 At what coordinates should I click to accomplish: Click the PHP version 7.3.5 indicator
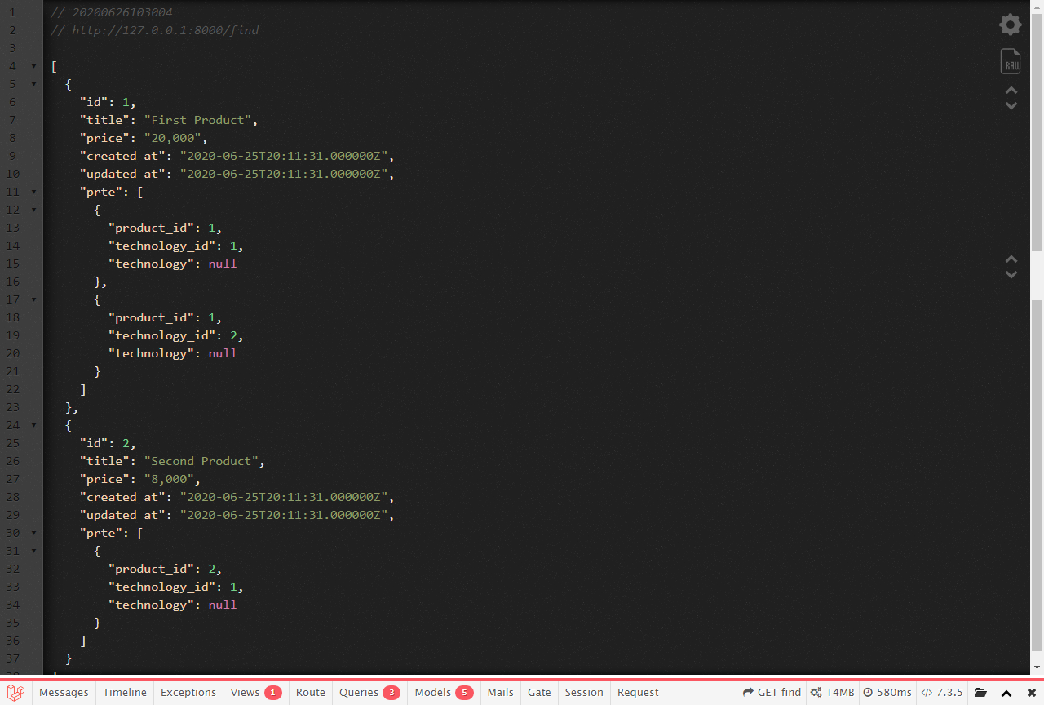pos(942,693)
